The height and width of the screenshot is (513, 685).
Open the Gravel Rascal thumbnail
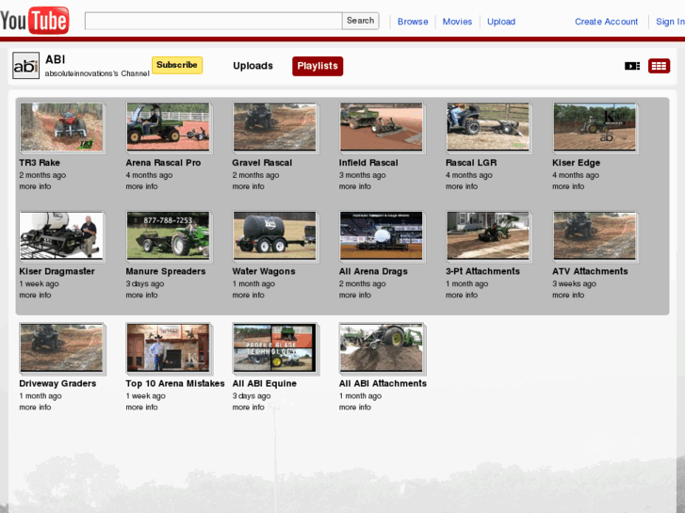coord(275,127)
